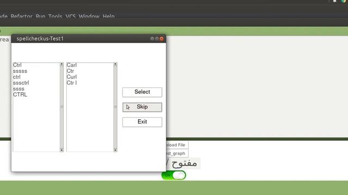Choose suggestion 'Curl' in right list
The height and width of the screenshot is (195, 348).
(72, 77)
